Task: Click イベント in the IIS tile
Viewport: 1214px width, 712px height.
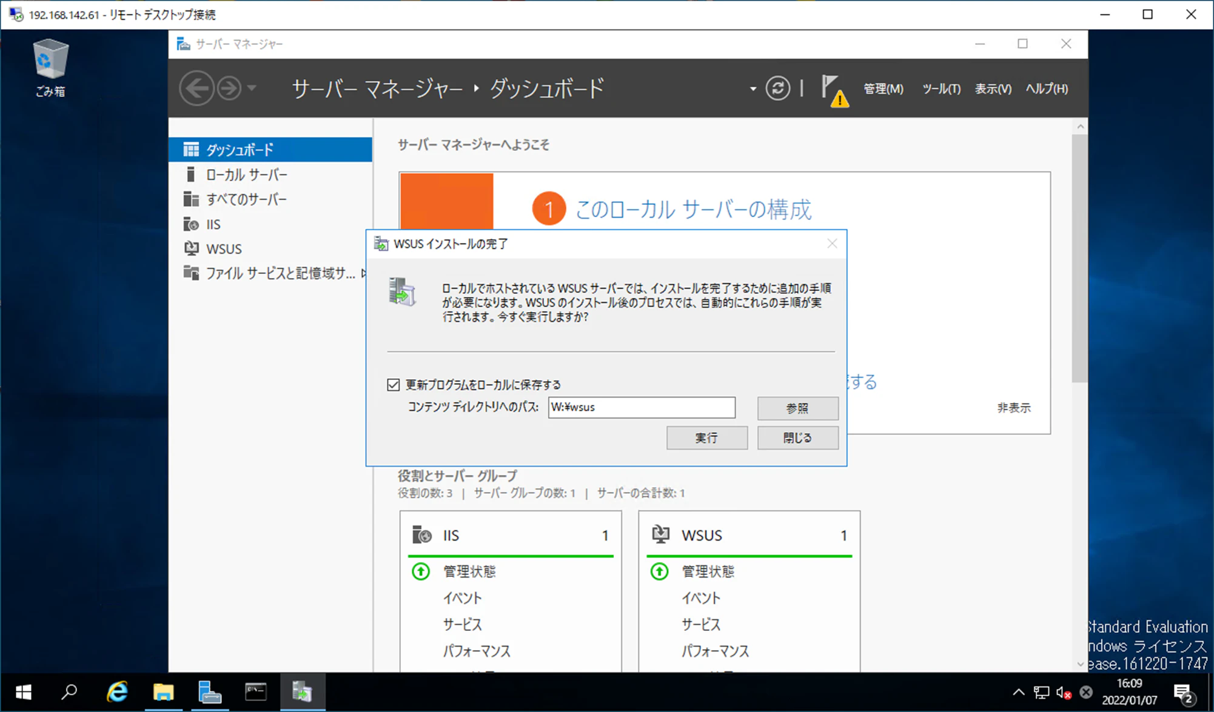Action: 463,598
